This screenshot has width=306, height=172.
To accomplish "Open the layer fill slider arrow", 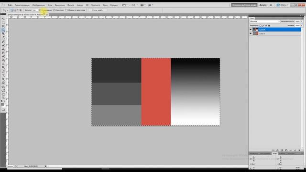I will tap(302, 25).
